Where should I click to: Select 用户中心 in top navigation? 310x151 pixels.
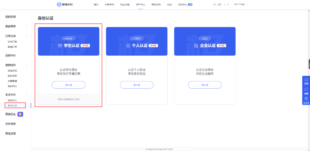pyautogui.click(x=141, y=5)
